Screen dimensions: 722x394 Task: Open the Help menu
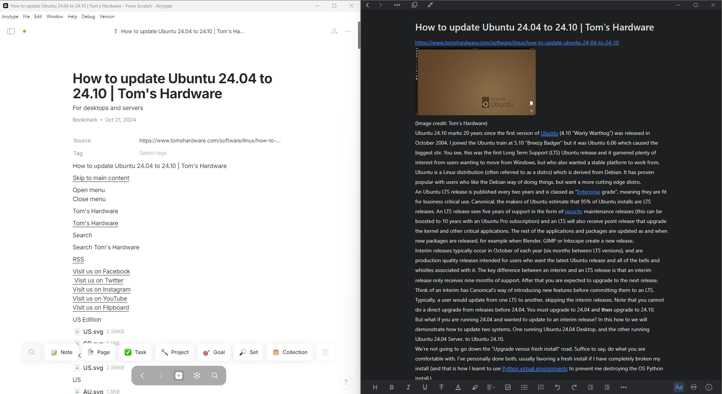(72, 17)
